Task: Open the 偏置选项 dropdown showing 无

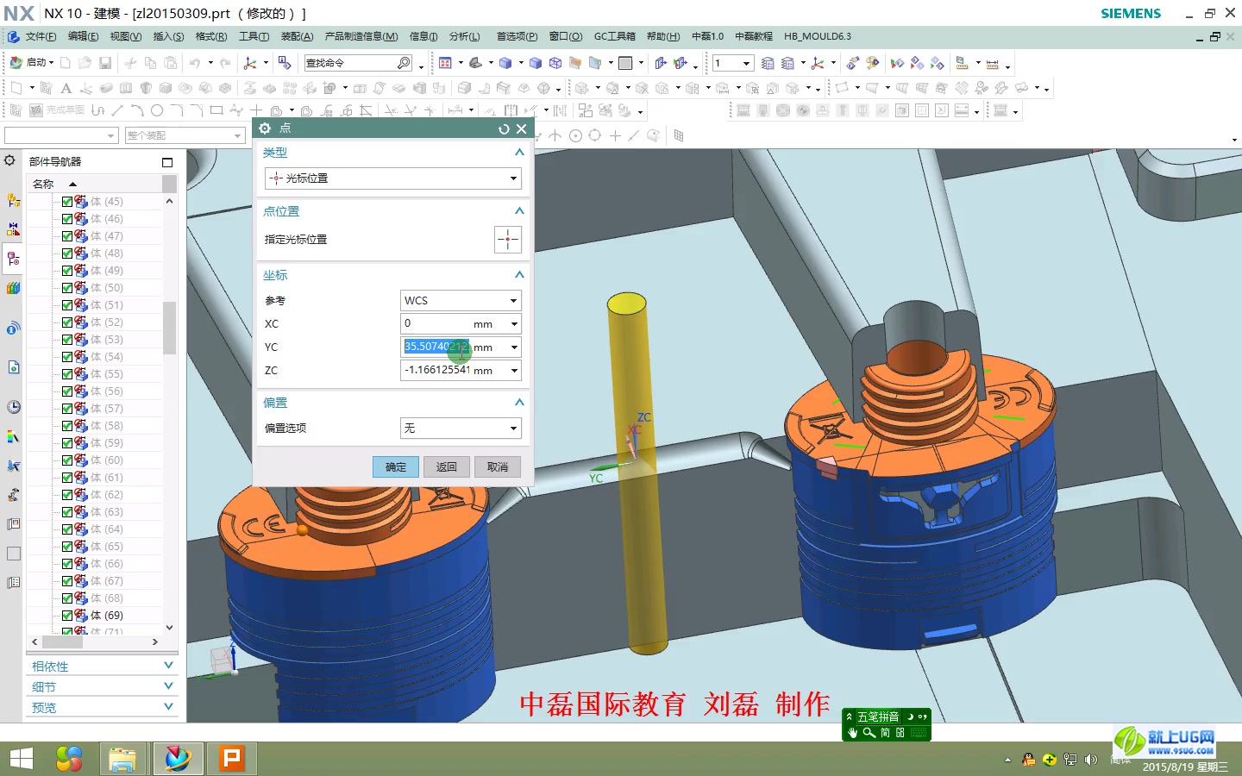Action: click(x=461, y=428)
